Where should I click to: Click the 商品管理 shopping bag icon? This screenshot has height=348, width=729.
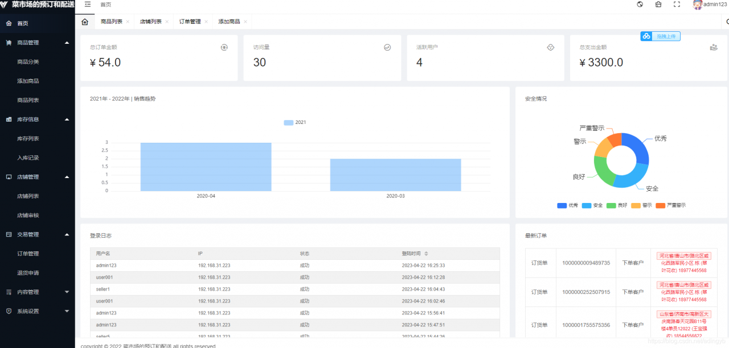[x=9, y=43]
